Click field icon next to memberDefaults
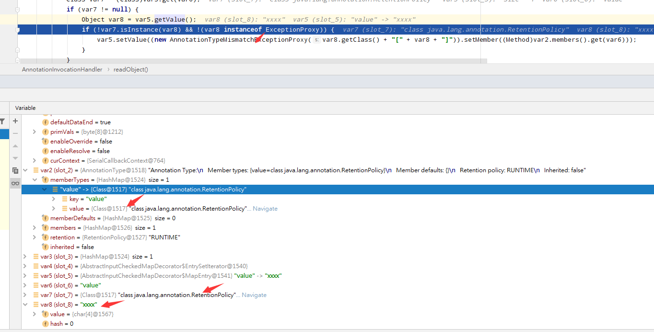The height and width of the screenshot is (332, 654). [x=46, y=218]
